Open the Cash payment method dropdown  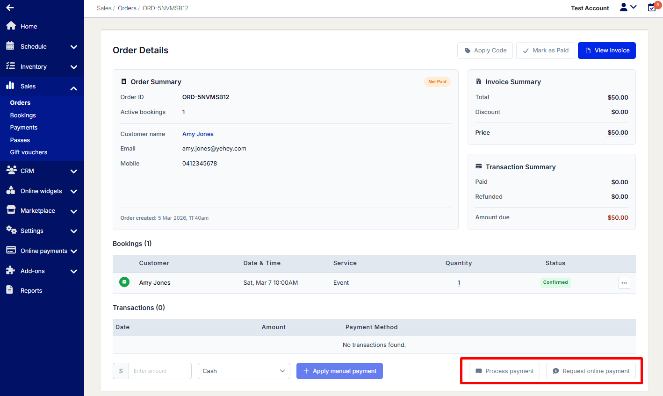point(244,371)
